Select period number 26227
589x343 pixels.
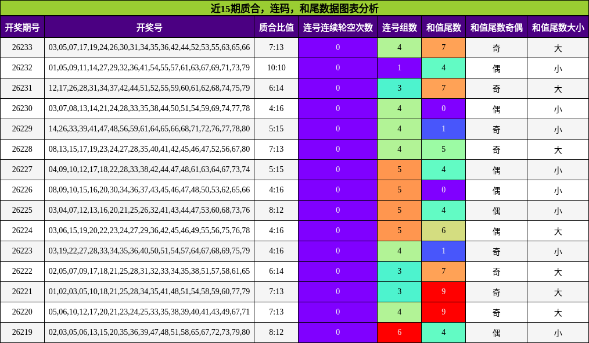click(22, 169)
